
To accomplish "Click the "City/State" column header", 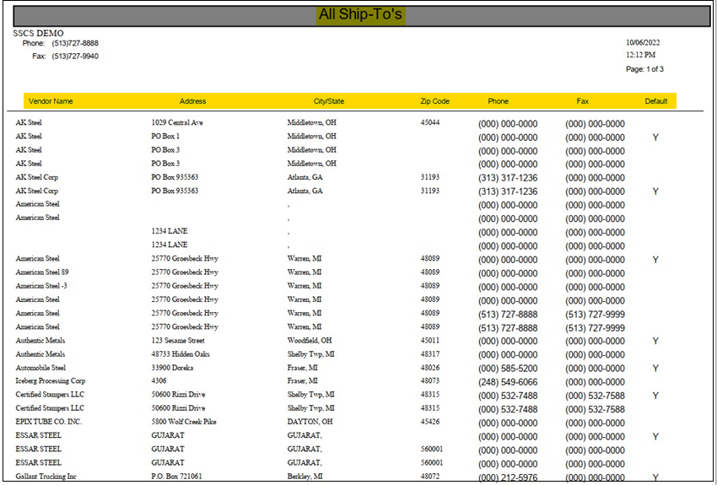I will pos(329,101).
